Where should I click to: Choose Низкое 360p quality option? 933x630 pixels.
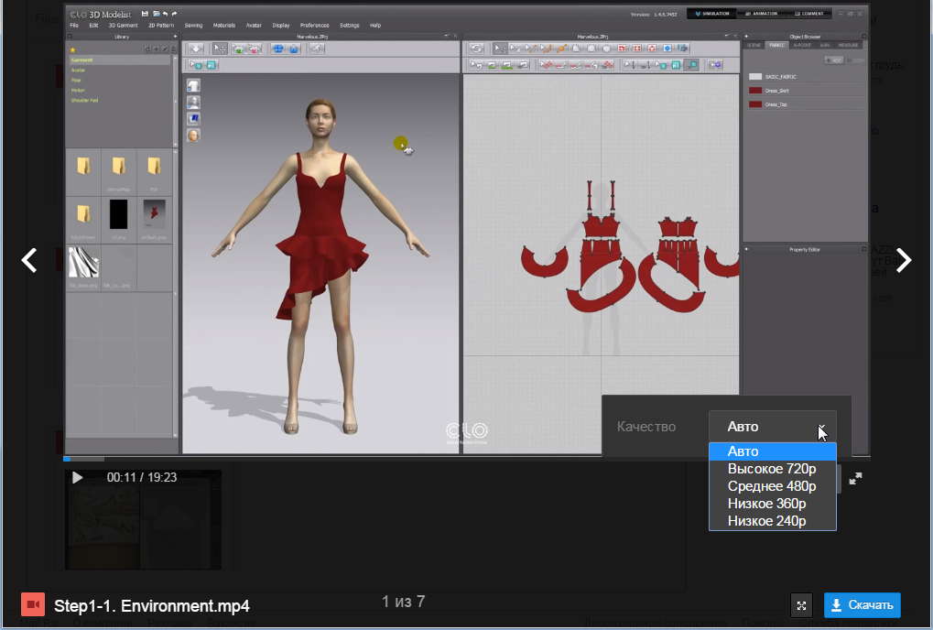pyautogui.click(x=767, y=504)
